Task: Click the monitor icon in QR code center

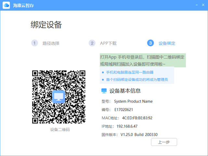Action: 58,97
